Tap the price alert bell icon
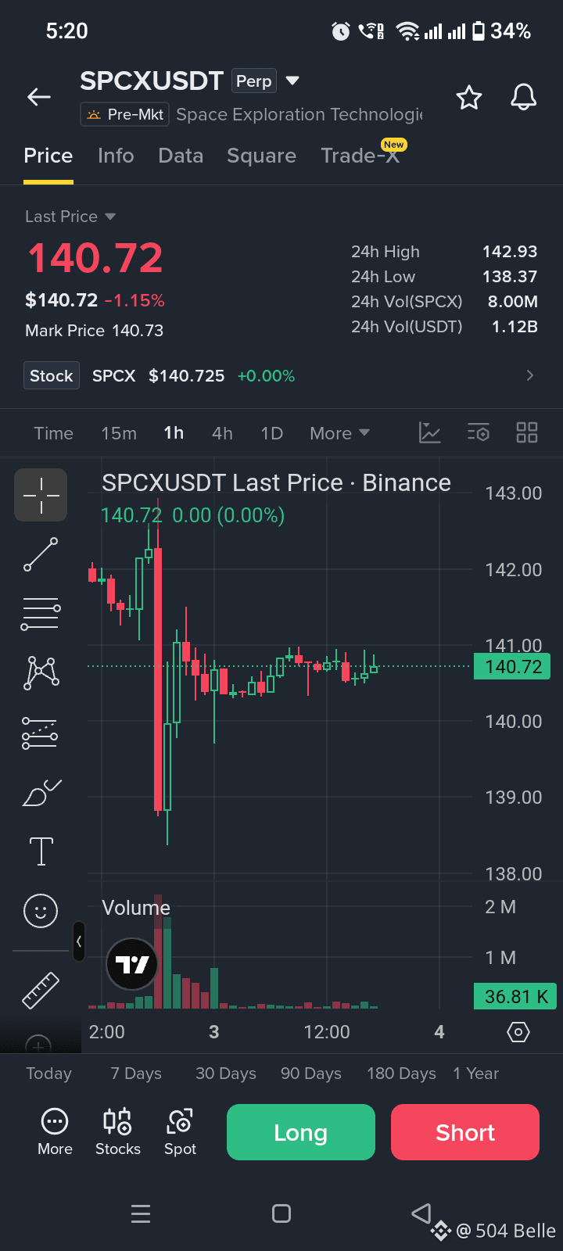Viewport: 563px width, 1251px height. coord(524,98)
